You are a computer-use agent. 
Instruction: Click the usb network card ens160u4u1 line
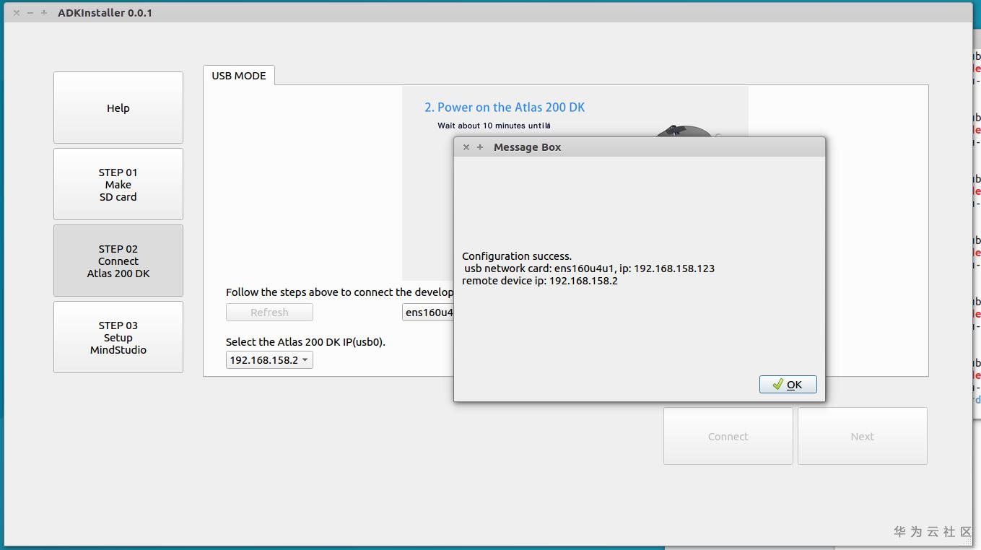click(589, 269)
